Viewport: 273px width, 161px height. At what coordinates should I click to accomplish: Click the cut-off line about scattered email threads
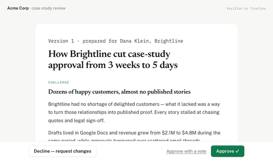pos(124,140)
